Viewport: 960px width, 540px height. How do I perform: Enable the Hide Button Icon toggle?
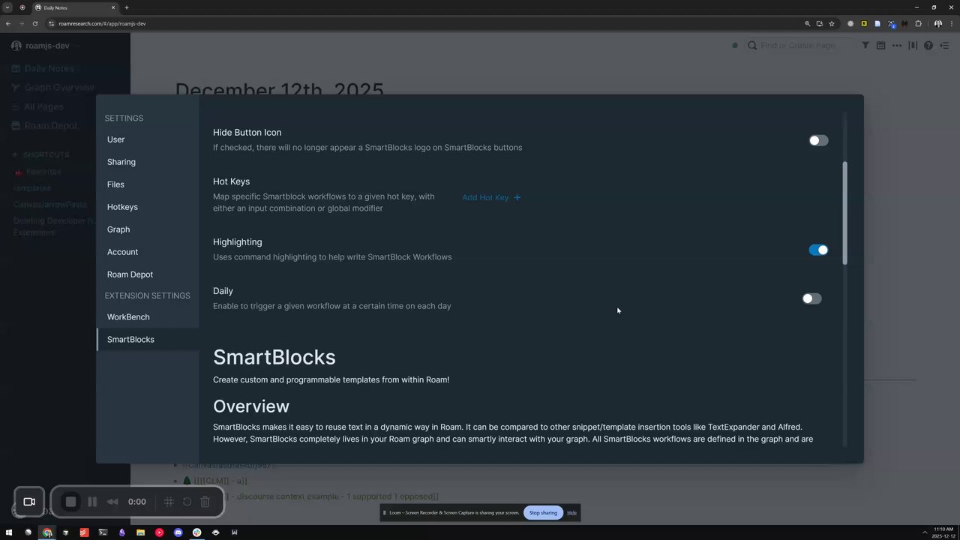tap(818, 140)
